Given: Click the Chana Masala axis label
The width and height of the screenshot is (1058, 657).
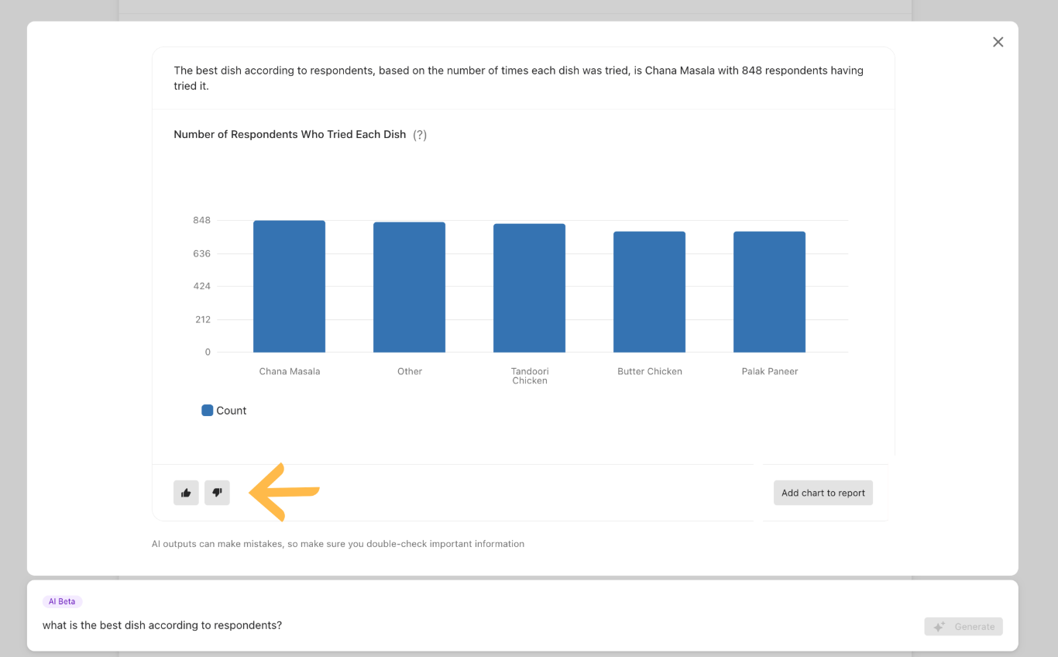Looking at the screenshot, I should pos(289,372).
